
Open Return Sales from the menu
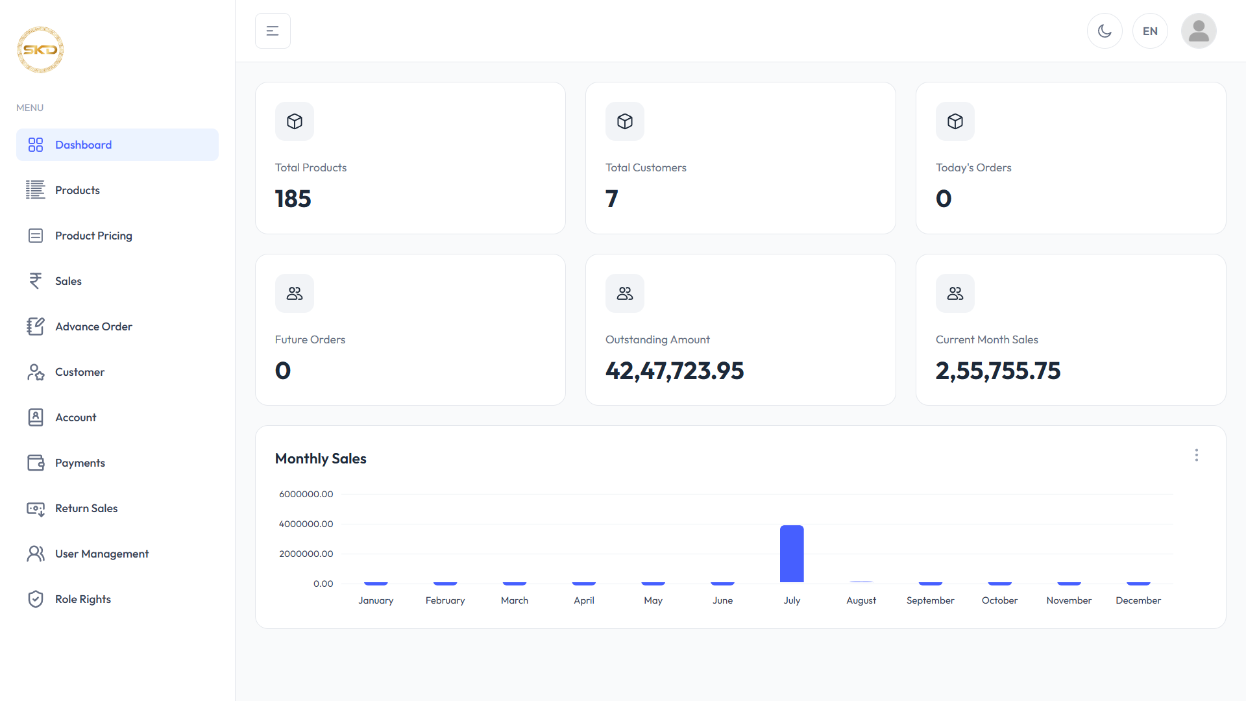pyautogui.click(x=117, y=508)
